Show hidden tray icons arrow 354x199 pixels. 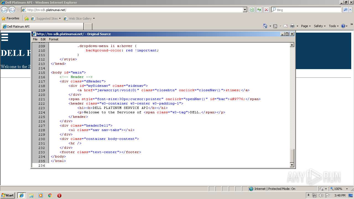click(x=308, y=195)
